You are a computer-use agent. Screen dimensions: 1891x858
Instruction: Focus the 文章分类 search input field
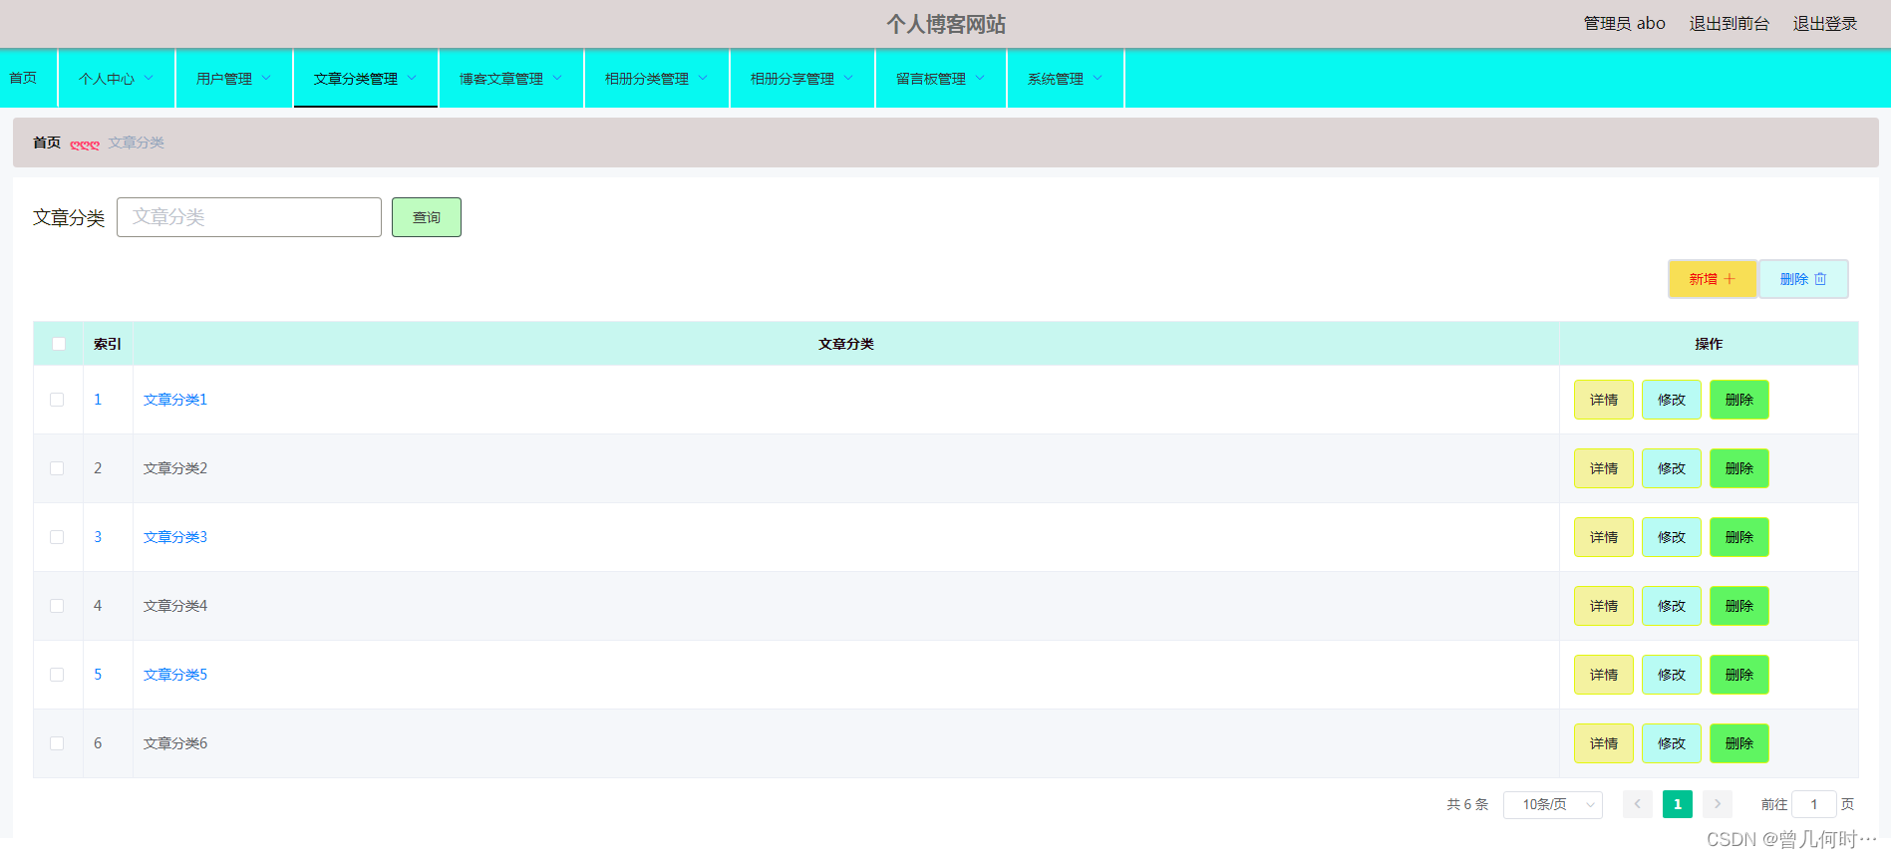249,217
